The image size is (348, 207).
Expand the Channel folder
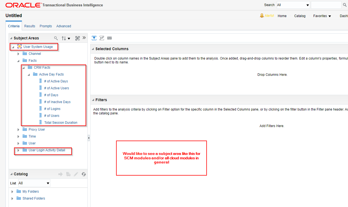coord(18,54)
